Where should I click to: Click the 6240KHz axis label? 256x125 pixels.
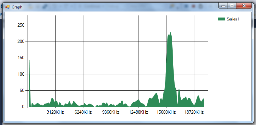pyautogui.click(x=83, y=112)
